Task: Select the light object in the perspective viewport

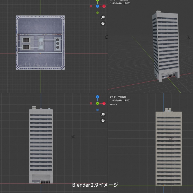Action: [189, 37]
